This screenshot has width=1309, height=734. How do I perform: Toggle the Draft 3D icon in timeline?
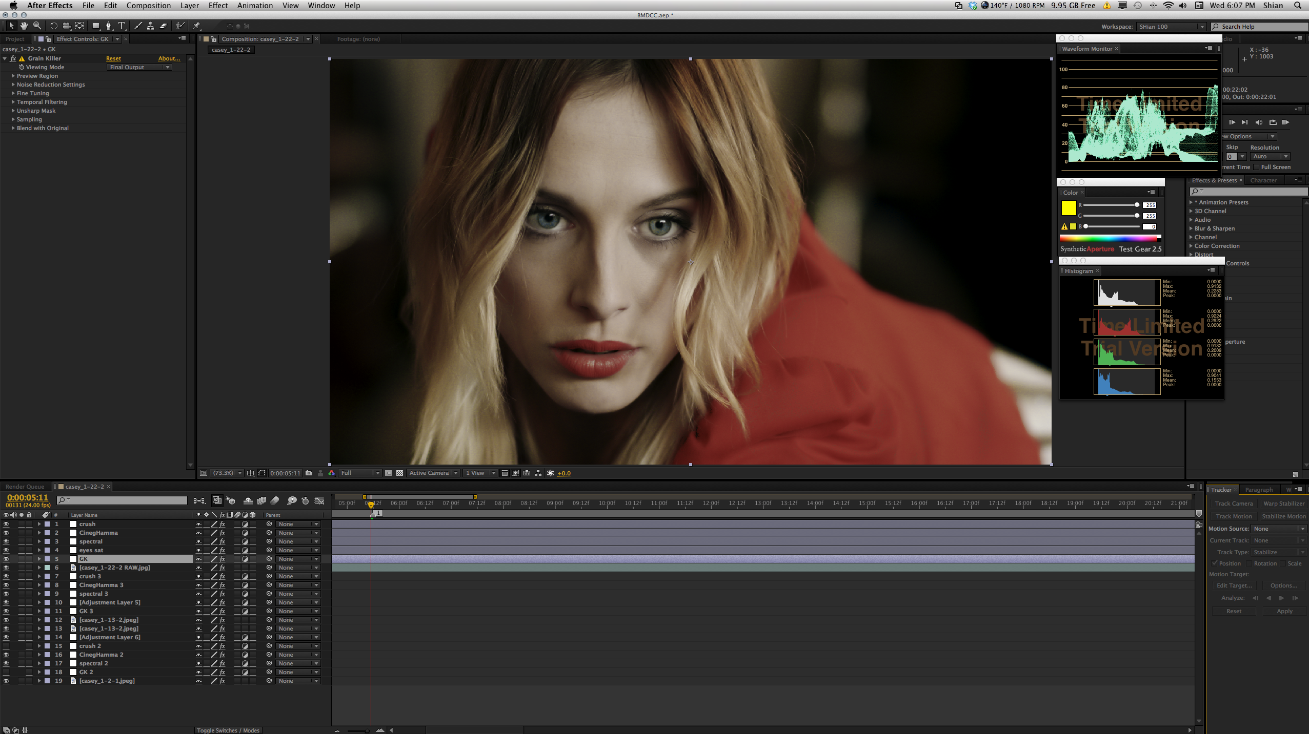pos(231,500)
